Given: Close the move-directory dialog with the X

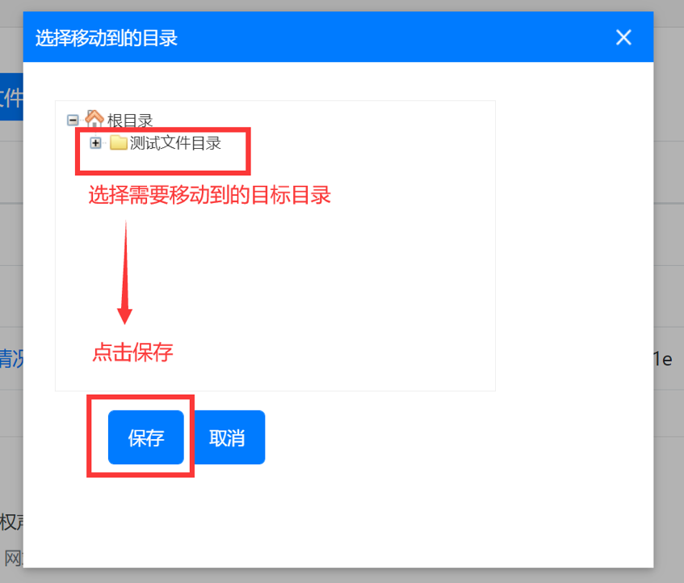Looking at the screenshot, I should click(x=623, y=37).
